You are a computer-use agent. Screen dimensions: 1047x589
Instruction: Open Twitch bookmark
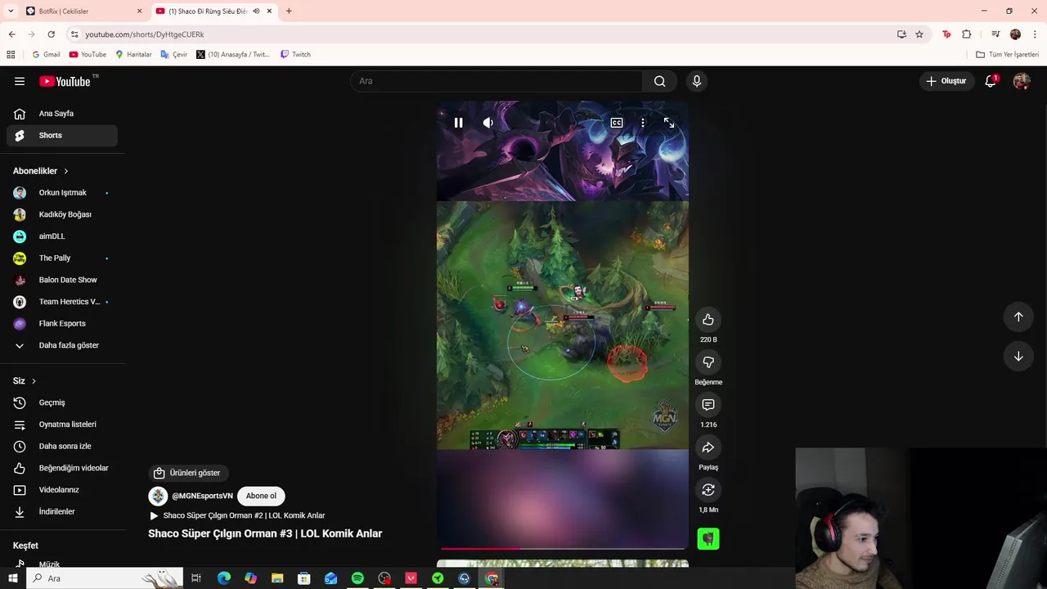point(295,55)
